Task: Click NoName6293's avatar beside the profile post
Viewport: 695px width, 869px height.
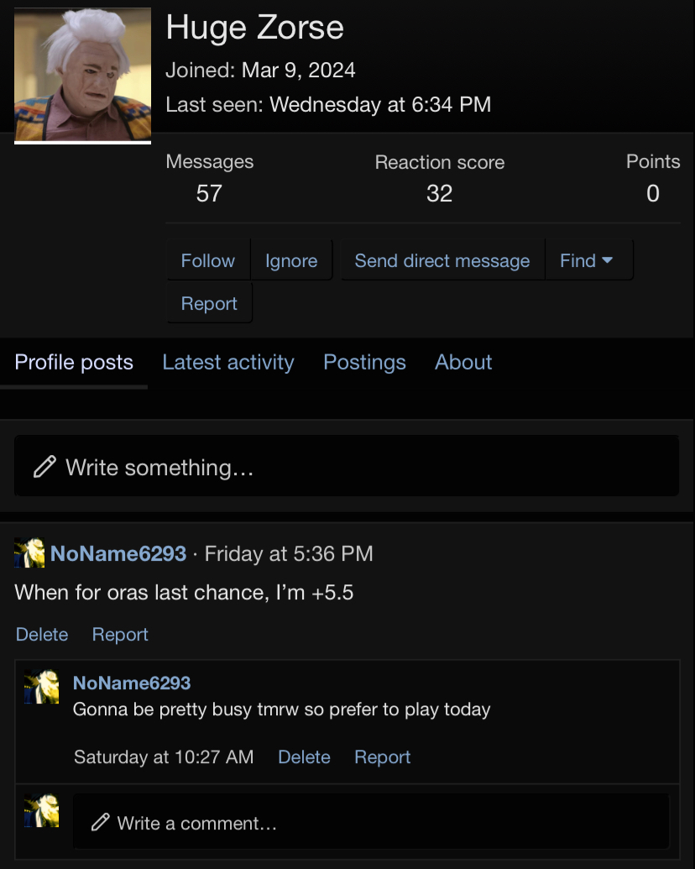Action: pos(29,553)
